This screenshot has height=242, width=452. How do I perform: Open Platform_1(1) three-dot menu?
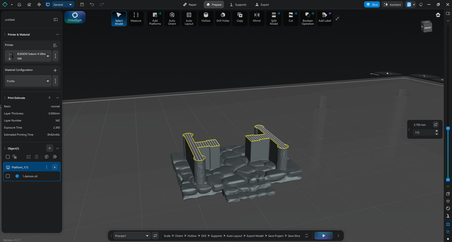click(x=47, y=167)
